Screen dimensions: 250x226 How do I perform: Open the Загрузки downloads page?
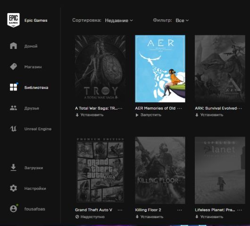click(33, 168)
